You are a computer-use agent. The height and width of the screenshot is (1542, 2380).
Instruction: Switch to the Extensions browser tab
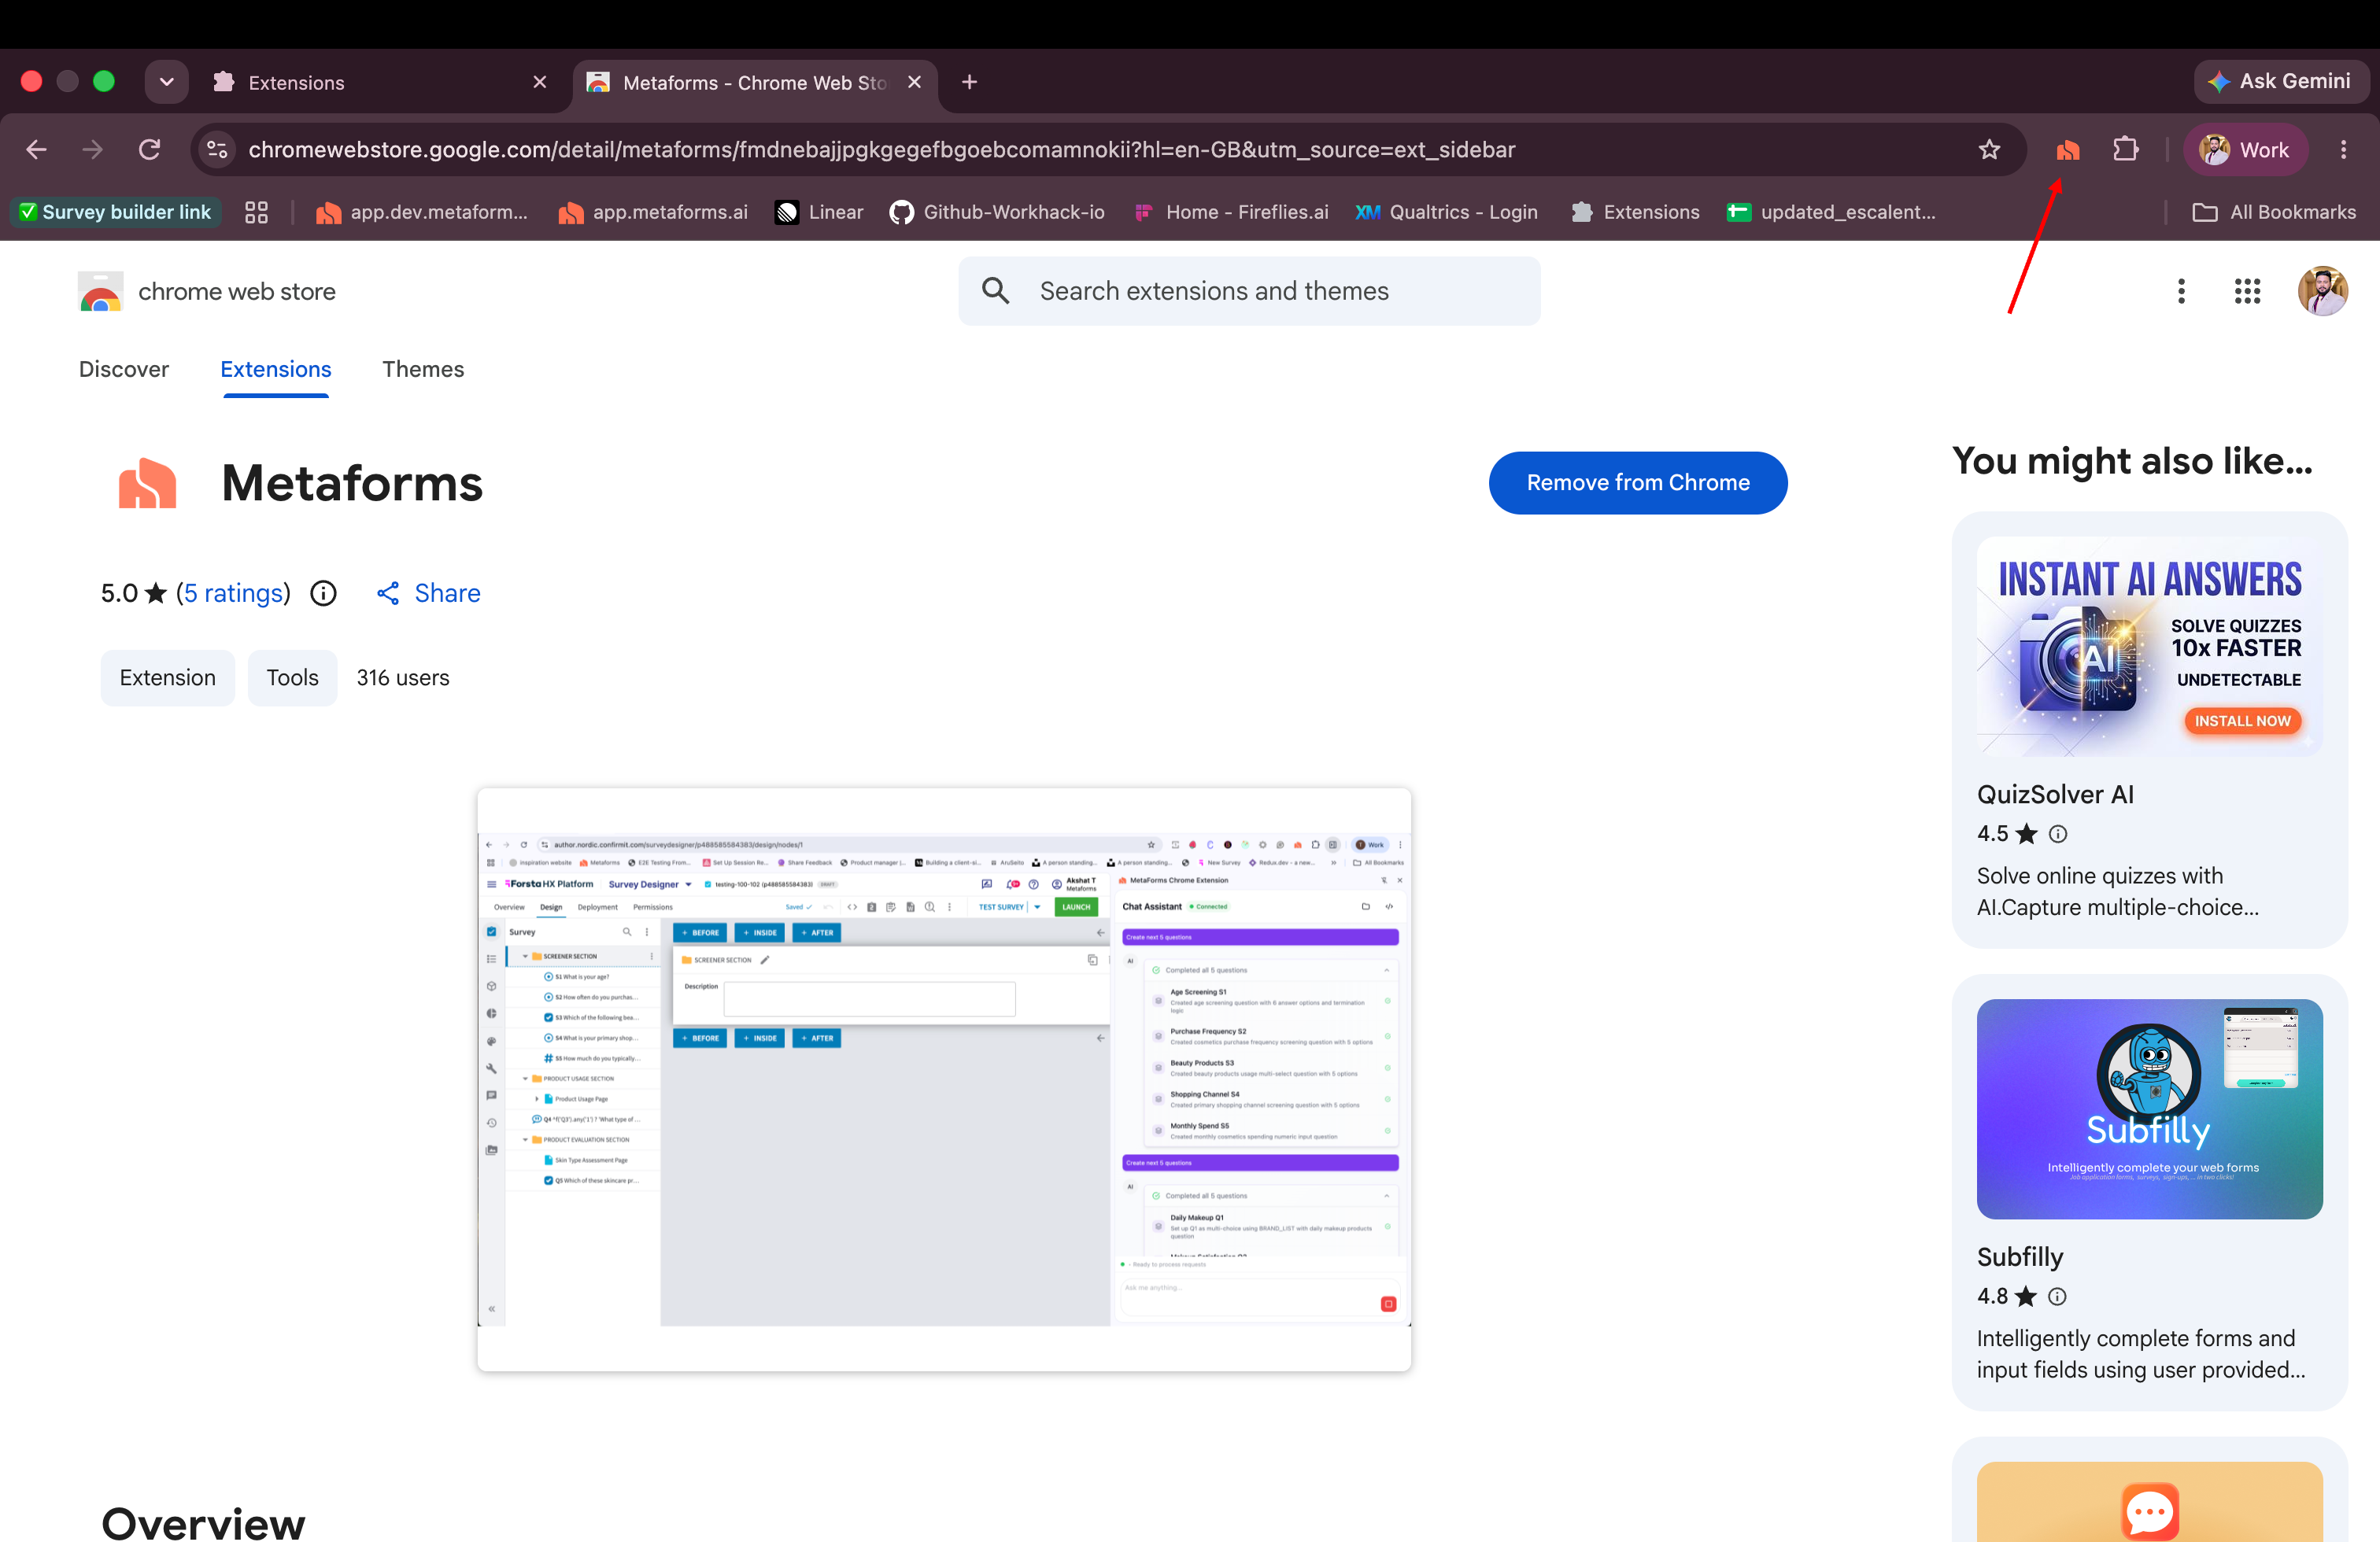pyautogui.click(x=380, y=82)
